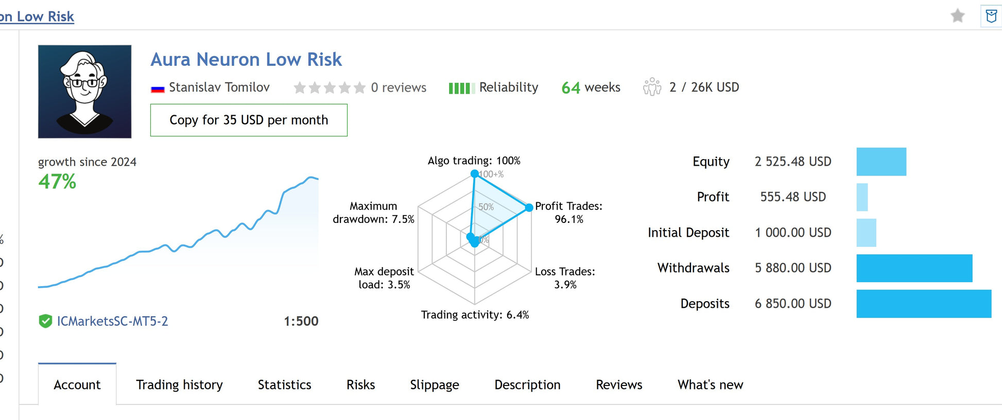
Task: Show the Description tab
Action: coord(527,384)
